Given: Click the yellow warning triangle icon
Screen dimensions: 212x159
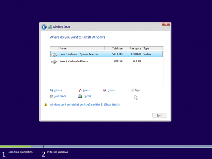Looking at the screenshot, I should pyautogui.click(x=46, y=105).
